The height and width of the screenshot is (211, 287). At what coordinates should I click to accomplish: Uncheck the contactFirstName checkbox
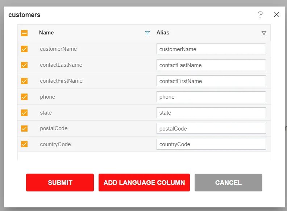(24, 81)
